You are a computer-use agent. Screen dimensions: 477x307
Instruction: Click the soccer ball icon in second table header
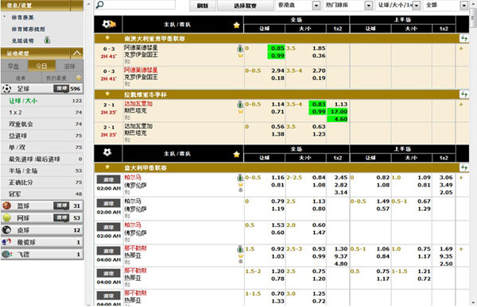tap(107, 152)
